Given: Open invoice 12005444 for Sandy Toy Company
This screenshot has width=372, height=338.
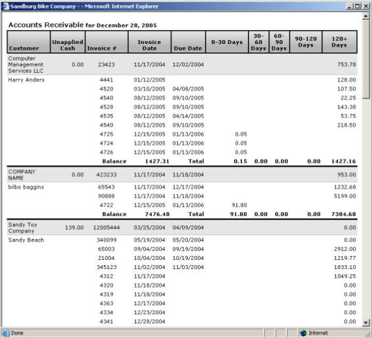Looking at the screenshot, I should (106, 227).
